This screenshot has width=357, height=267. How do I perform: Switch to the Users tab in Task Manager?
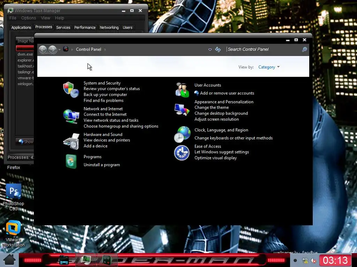click(128, 27)
